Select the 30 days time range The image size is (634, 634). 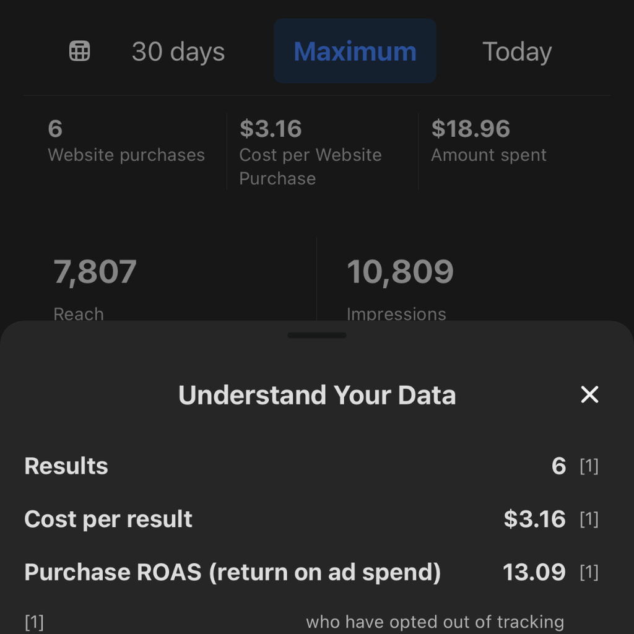click(x=178, y=51)
